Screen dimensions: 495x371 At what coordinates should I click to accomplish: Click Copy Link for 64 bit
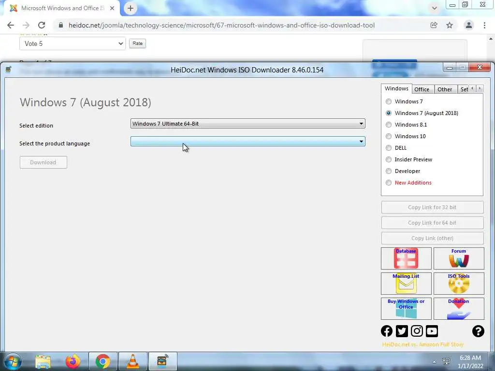pos(432,223)
